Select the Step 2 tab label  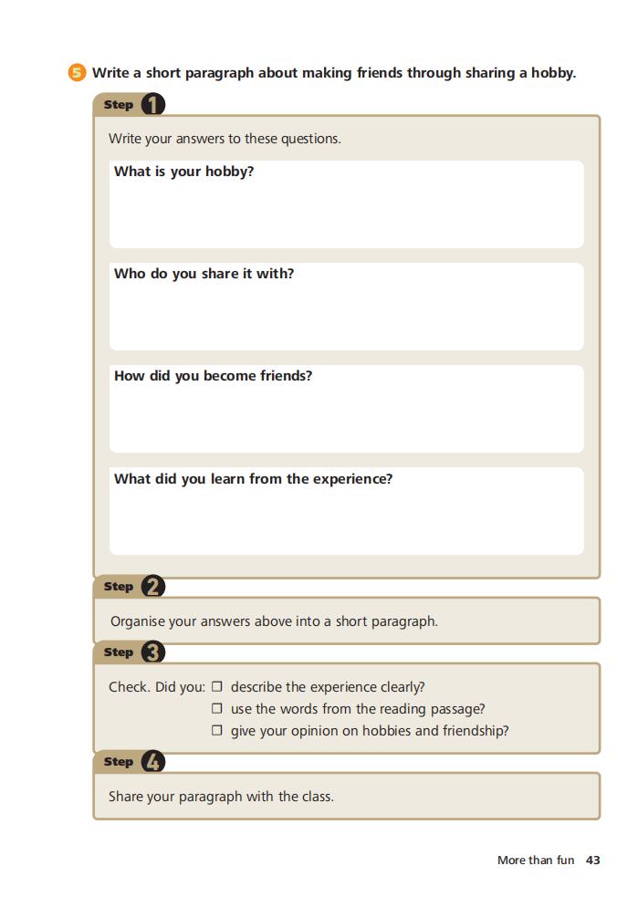(x=119, y=587)
